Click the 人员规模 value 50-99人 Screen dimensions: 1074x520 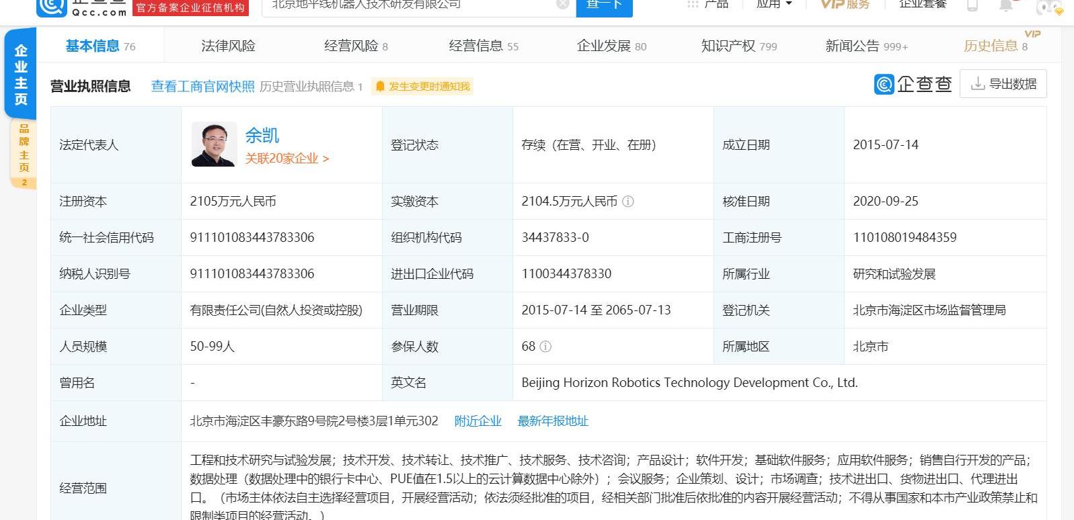tap(213, 347)
